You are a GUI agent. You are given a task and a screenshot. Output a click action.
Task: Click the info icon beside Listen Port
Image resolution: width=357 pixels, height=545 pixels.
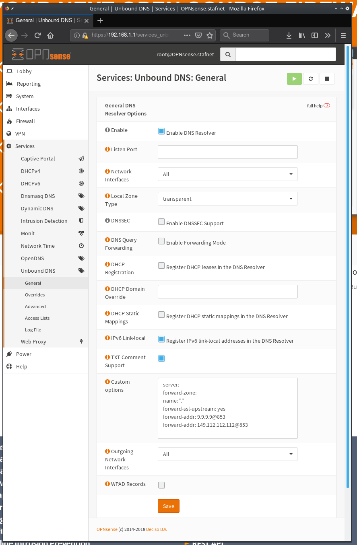pos(107,149)
